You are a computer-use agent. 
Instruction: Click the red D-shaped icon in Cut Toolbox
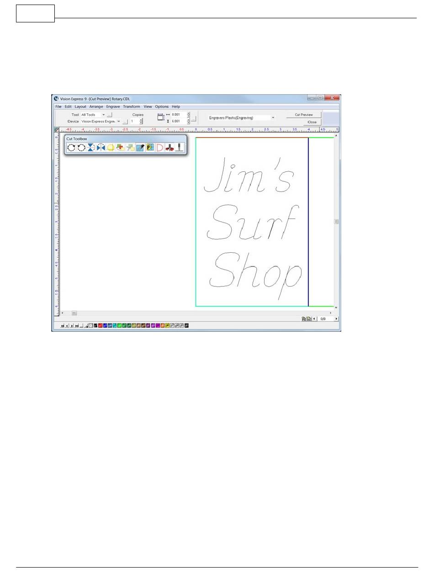coord(160,148)
